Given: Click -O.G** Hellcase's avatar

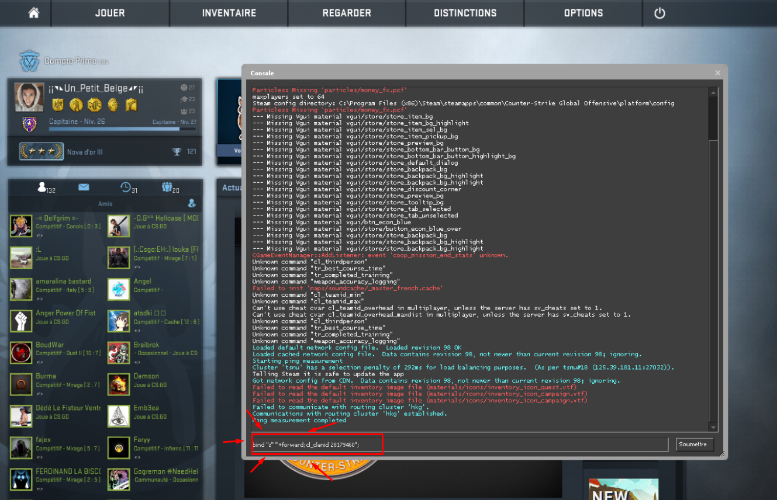Looking at the screenshot, I should pos(119,226).
